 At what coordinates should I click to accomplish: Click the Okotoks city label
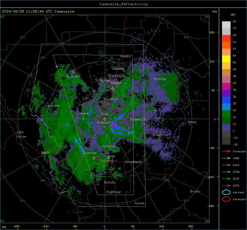tap(110, 182)
